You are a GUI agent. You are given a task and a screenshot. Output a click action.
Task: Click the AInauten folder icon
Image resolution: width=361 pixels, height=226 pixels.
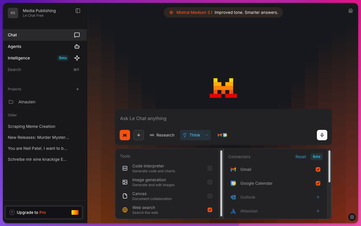click(11, 102)
